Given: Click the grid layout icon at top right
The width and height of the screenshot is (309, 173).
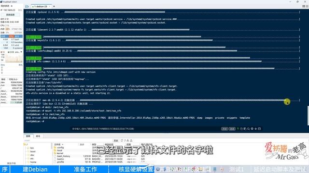Looking at the screenshot, I should point(304,6).
